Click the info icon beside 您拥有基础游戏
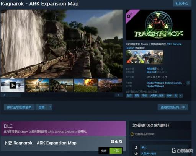This screenshot has height=156, width=196. pyautogui.click(x=132, y=134)
